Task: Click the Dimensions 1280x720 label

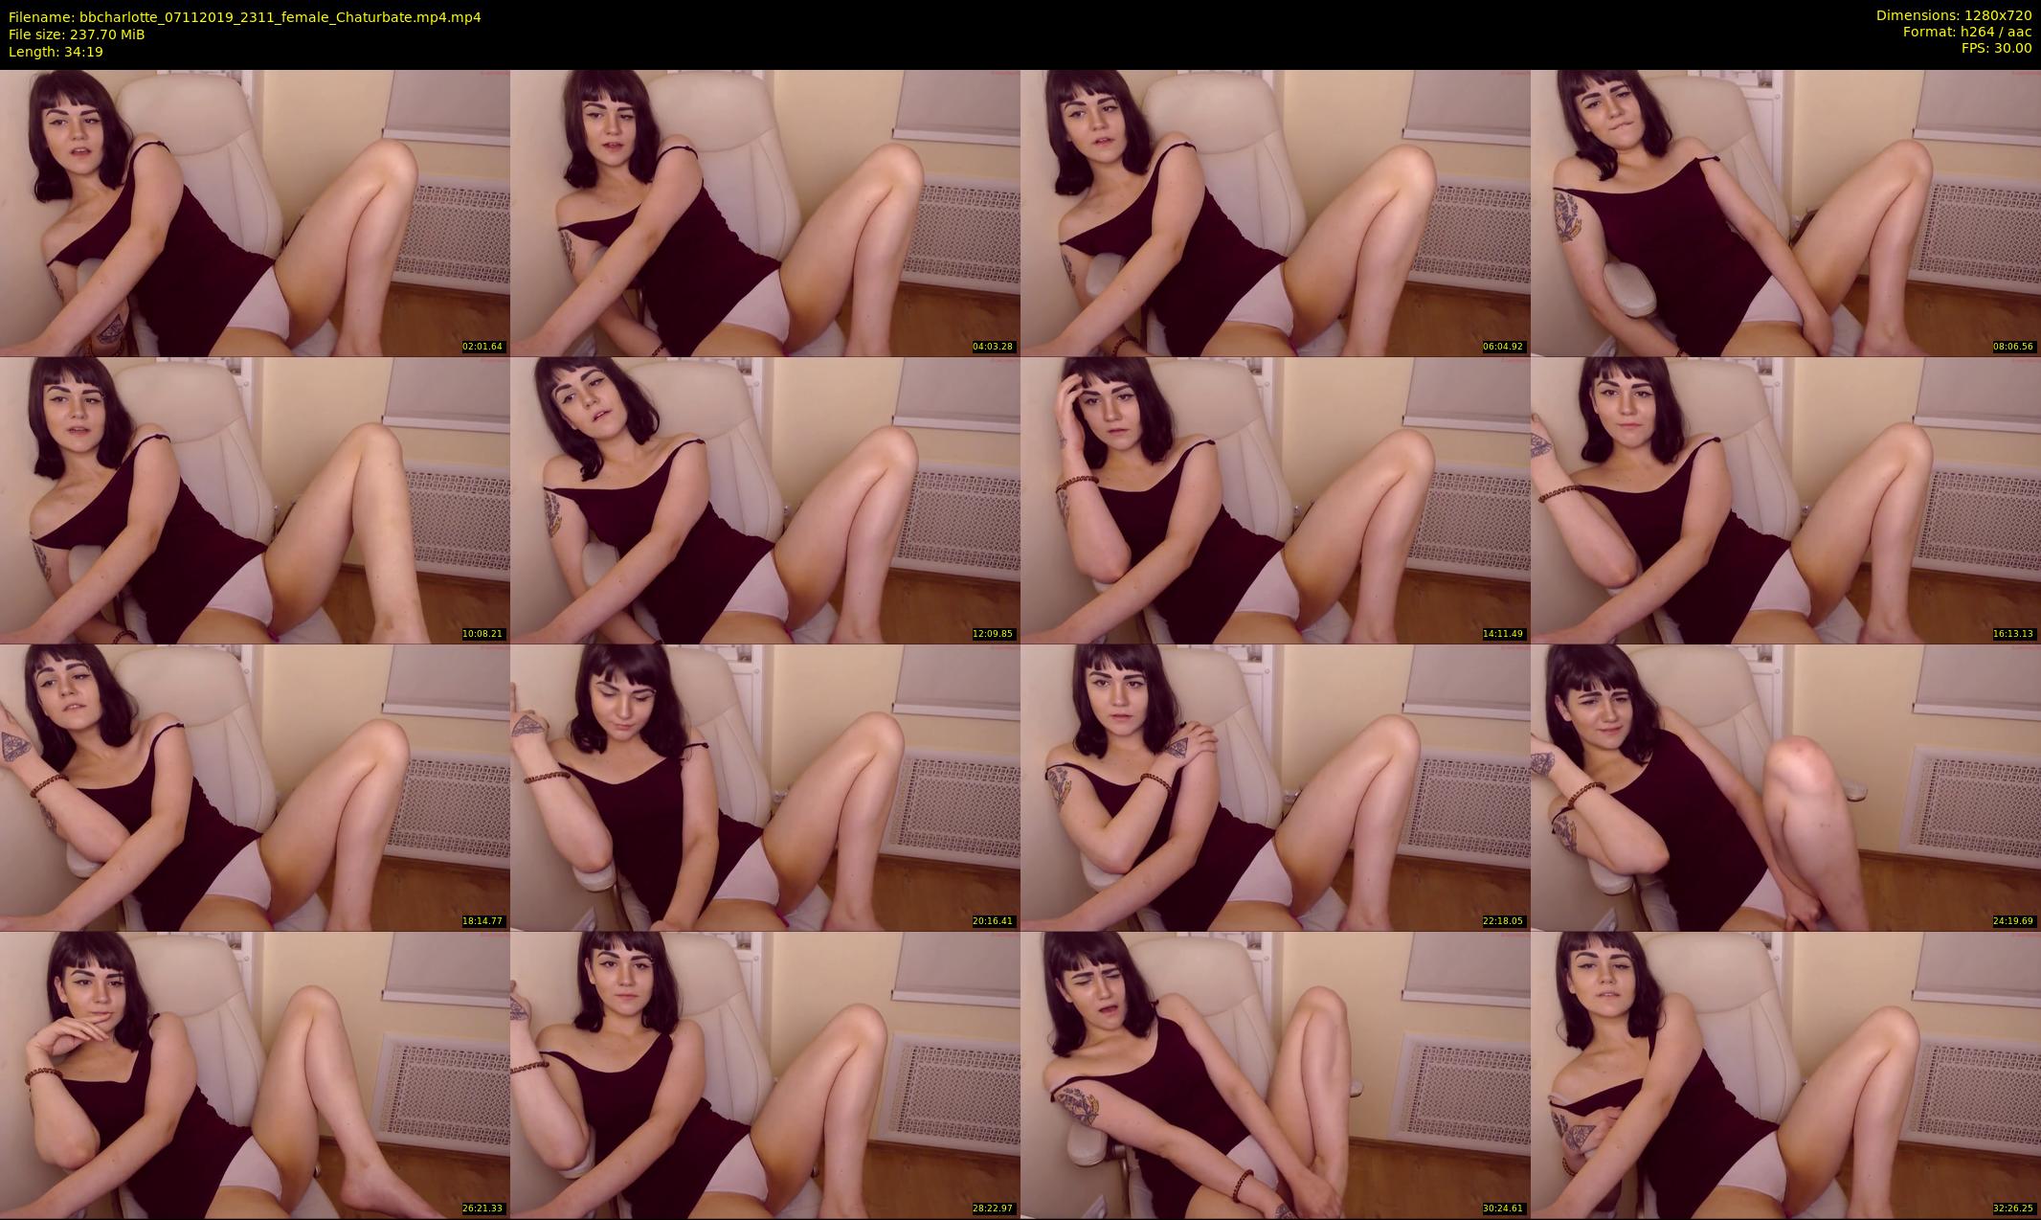Action: click(x=1953, y=15)
